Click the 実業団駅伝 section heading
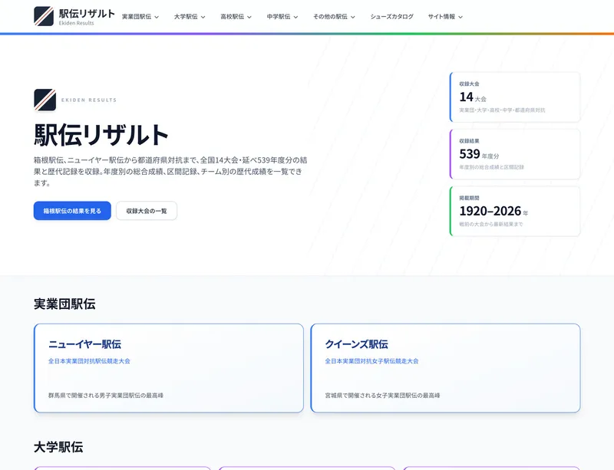 (64, 304)
